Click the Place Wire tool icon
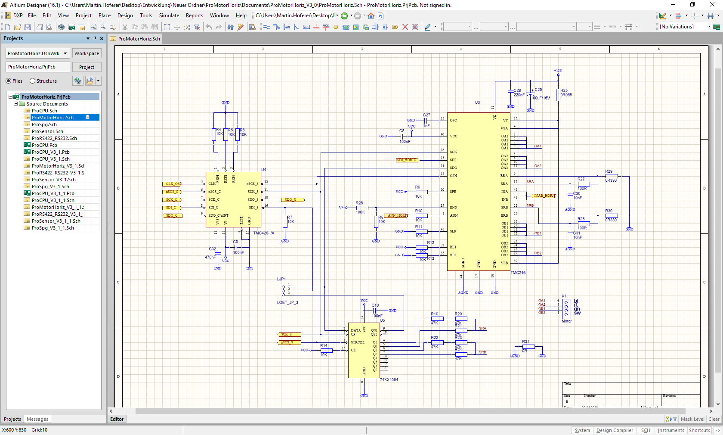This screenshot has height=435, width=723. (x=267, y=27)
